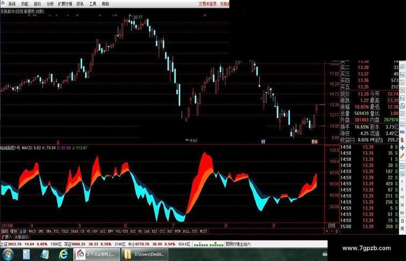
Task: Select the pencil drawing tool icon
Action: [x=402, y=155]
